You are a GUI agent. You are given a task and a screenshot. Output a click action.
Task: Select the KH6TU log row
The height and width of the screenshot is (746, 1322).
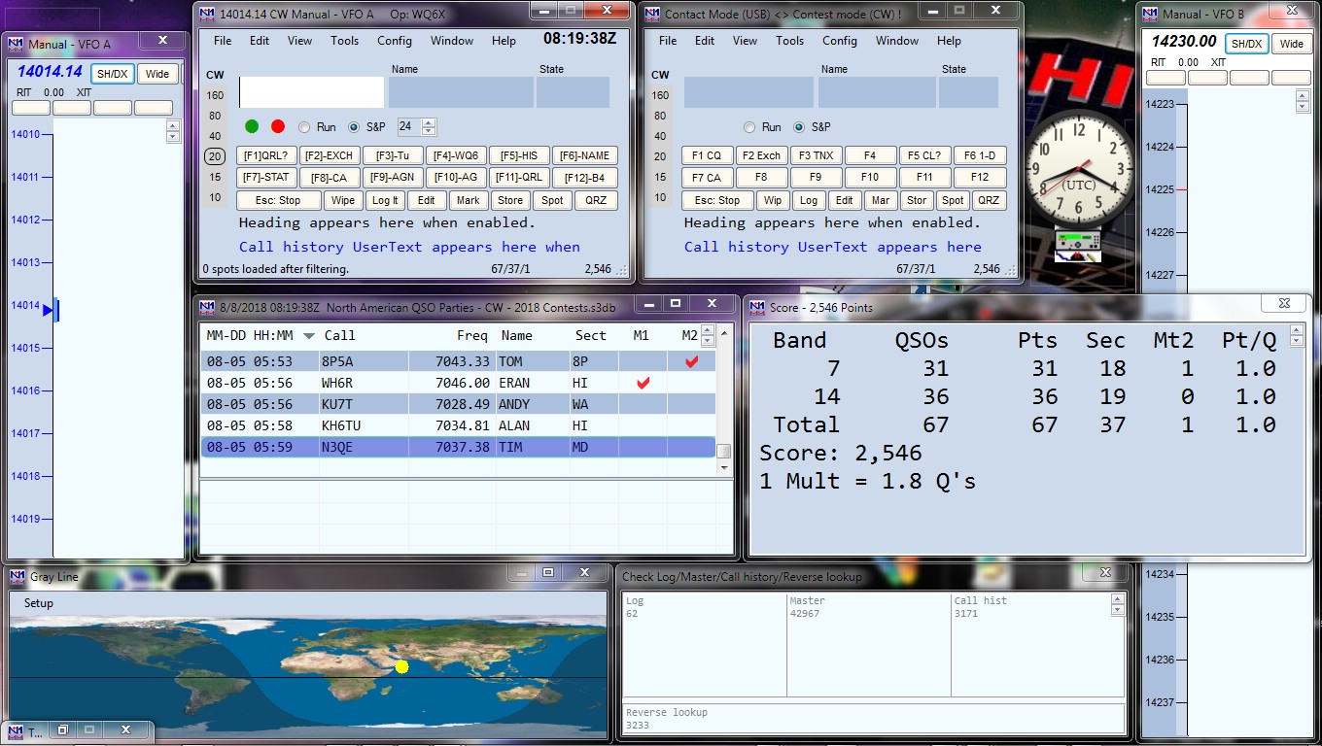(x=458, y=425)
